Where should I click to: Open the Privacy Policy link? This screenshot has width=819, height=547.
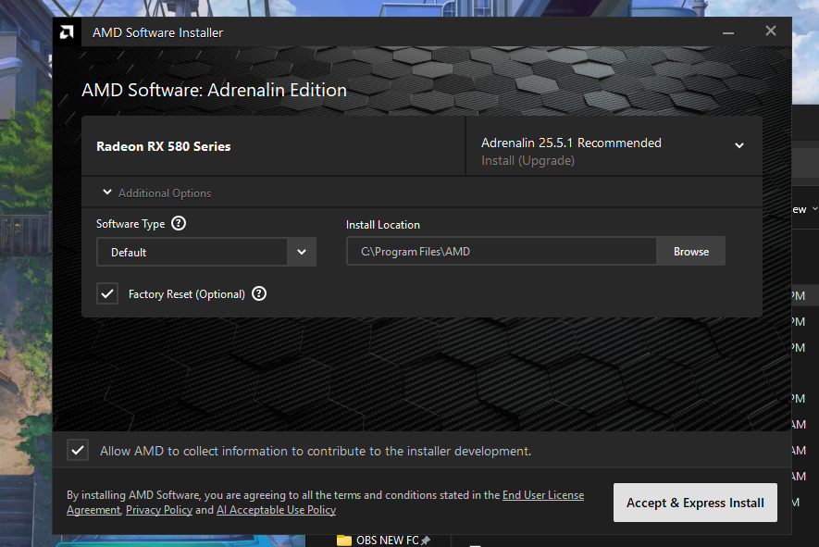[159, 510]
